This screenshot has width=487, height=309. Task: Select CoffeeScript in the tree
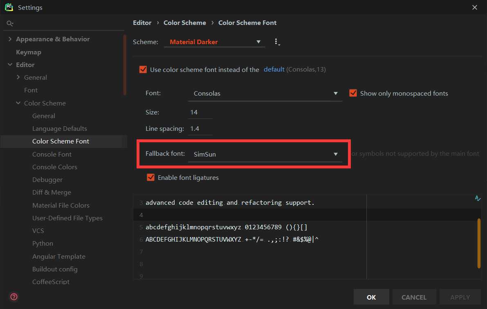pos(51,282)
